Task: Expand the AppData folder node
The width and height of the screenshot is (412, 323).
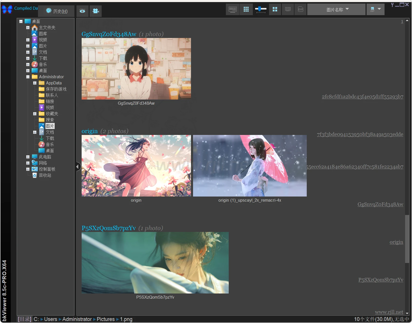Action: coord(35,83)
